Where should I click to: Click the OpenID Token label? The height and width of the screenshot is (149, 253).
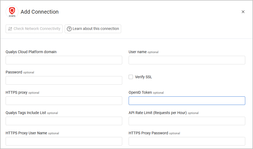coord(140,92)
